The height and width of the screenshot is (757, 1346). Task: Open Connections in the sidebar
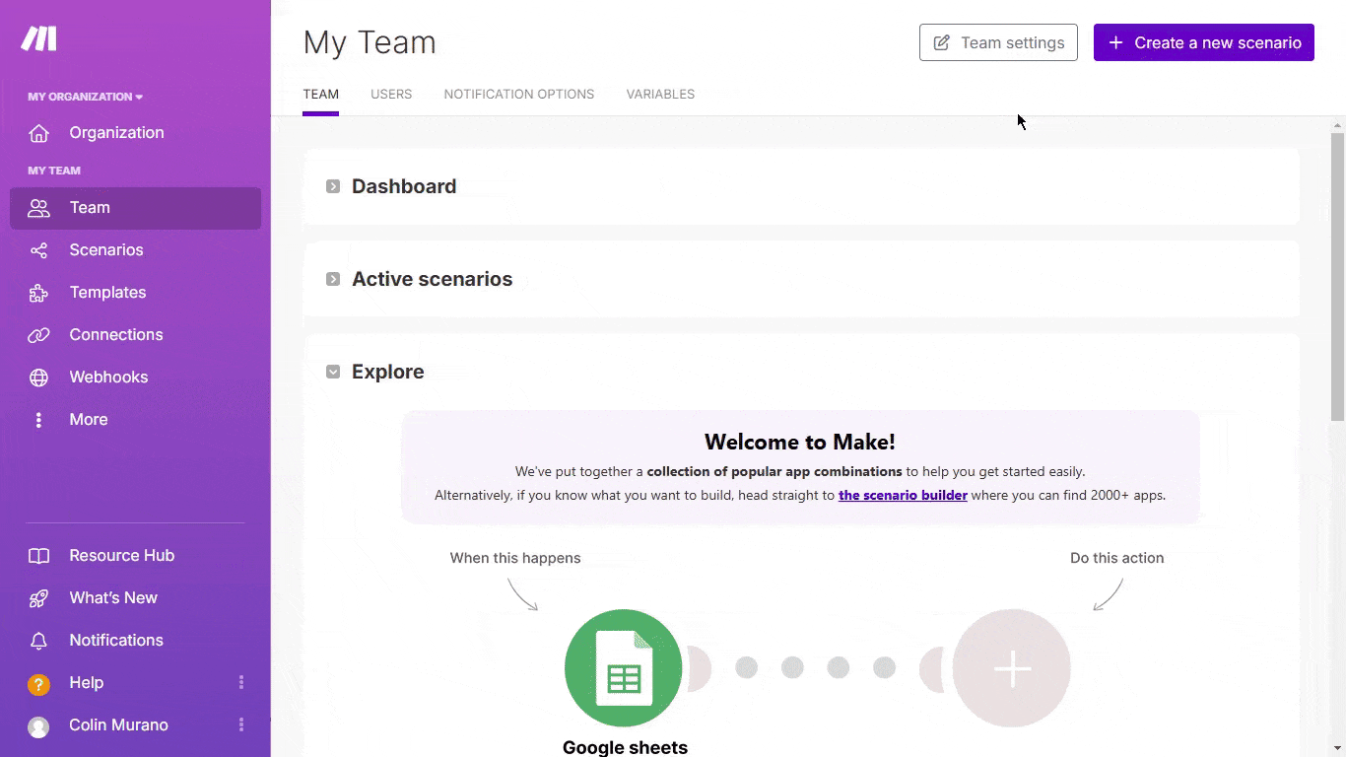[x=136, y=335]
